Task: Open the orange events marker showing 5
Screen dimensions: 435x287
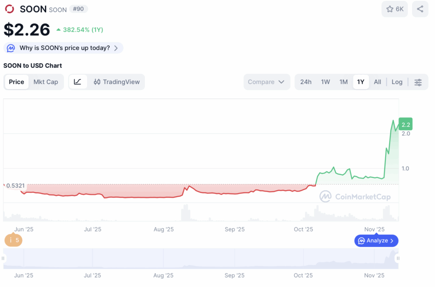Action: pyautogui.click(x=13, y=240)
